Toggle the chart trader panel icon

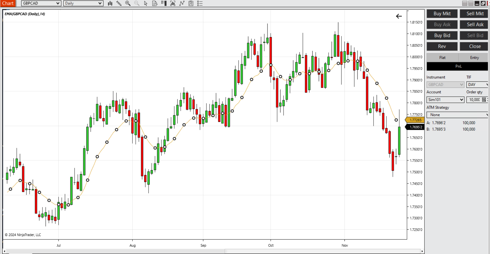pos(164,3)
